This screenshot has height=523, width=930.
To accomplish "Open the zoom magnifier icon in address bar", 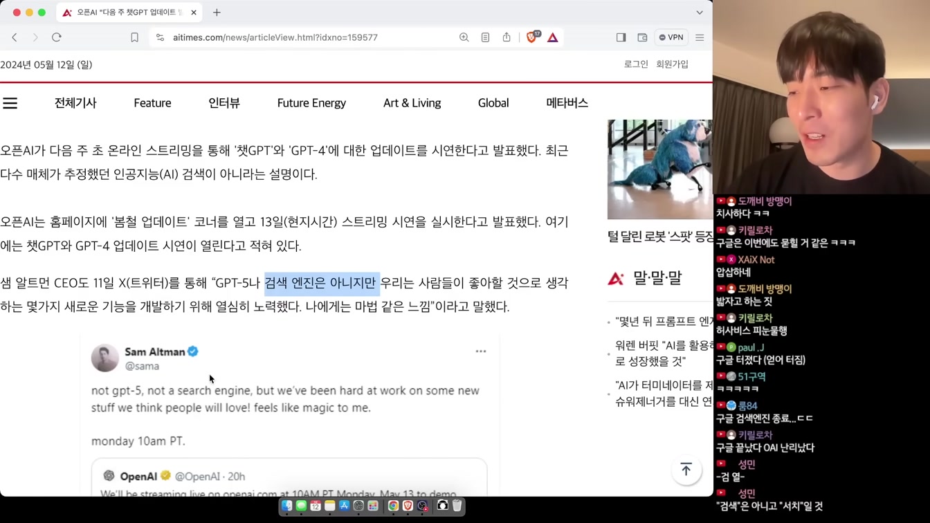I will [x=464, y=37].
